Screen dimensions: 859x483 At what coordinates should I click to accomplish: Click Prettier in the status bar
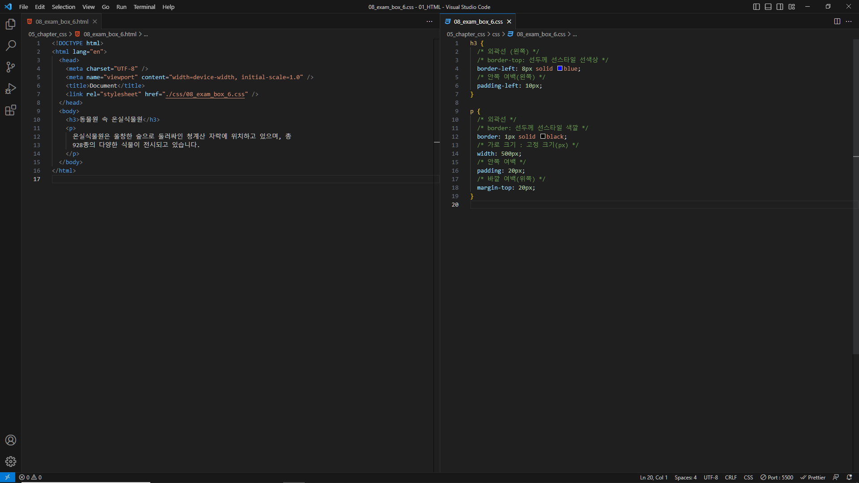tap(813, 477)
